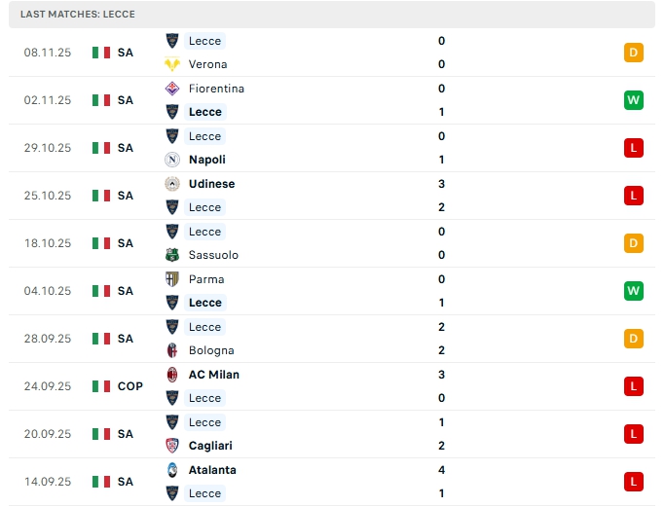Click the Cagliari club crest icon
This screenshot has height=507, width=665.
click(x=172, y=446)
